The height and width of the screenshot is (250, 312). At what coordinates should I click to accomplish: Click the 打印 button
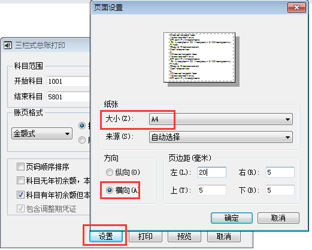pos(146,236)
